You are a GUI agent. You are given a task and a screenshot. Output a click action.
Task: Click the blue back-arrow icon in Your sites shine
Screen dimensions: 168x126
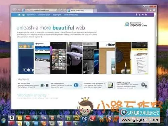tap(76, 85)
